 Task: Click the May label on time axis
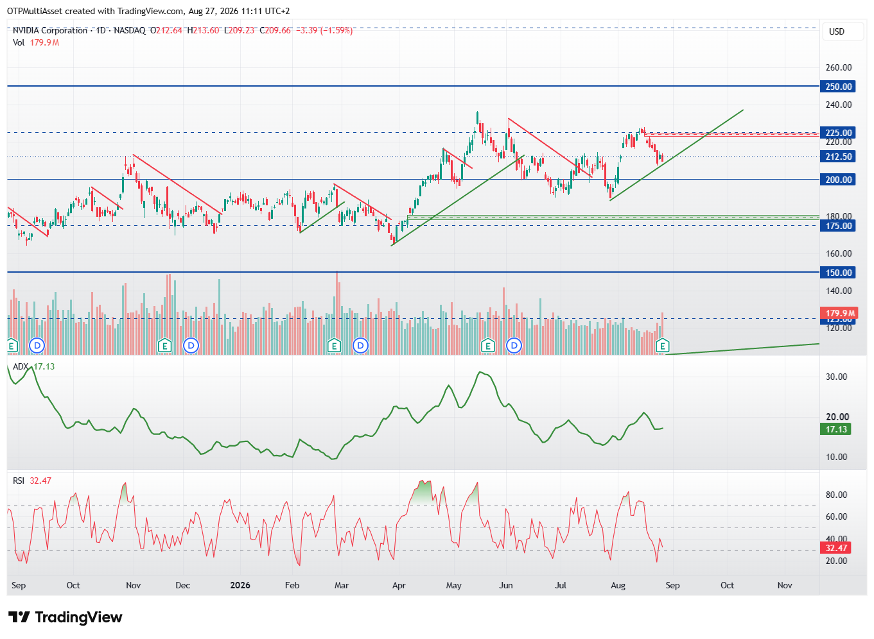453,585
